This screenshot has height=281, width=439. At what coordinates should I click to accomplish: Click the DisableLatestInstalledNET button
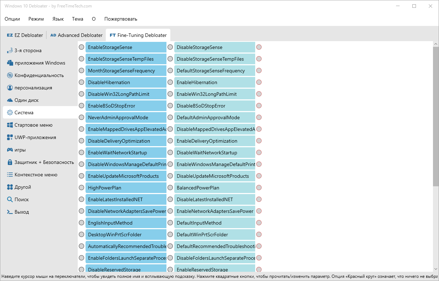point(215,199)
